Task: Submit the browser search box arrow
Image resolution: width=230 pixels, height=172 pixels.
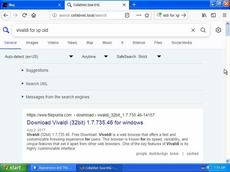Action: click(184, 15)
